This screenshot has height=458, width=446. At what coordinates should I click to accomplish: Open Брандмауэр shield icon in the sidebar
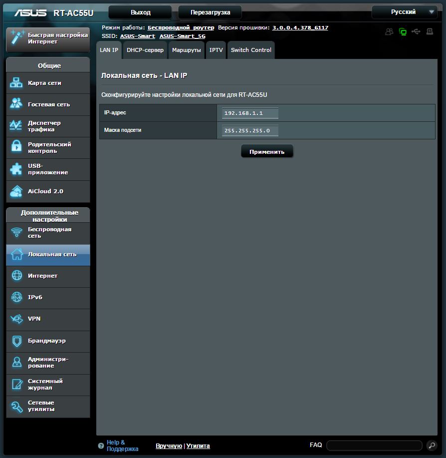[16, 341]
